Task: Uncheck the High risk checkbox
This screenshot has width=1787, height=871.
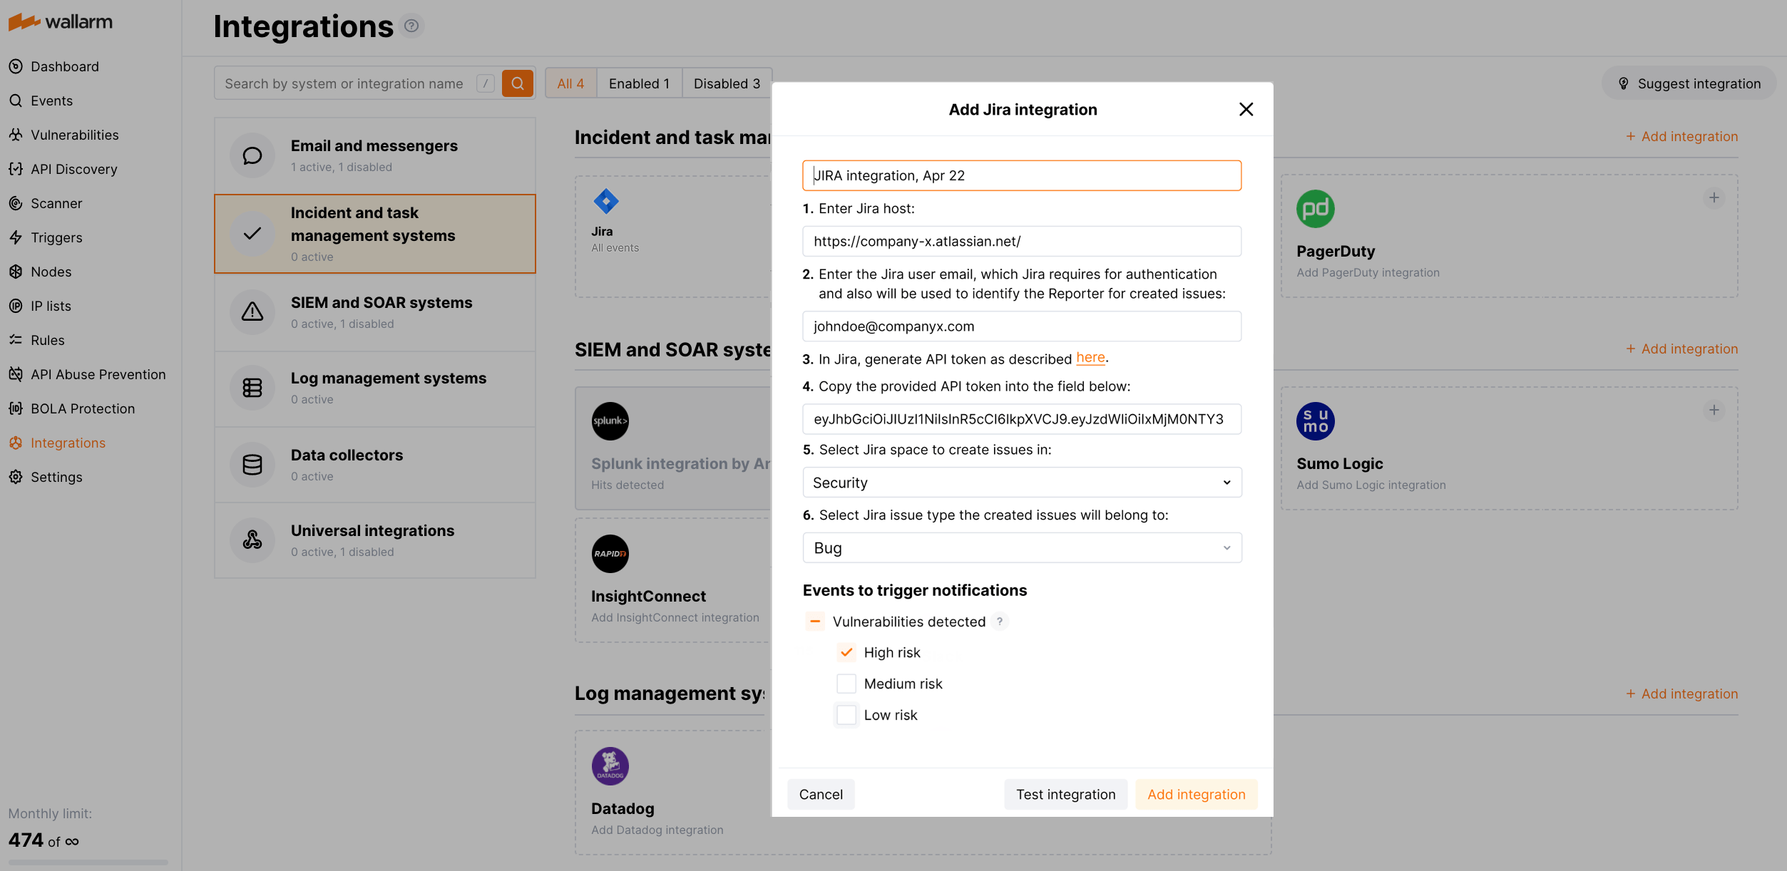Action: point(846,652)
